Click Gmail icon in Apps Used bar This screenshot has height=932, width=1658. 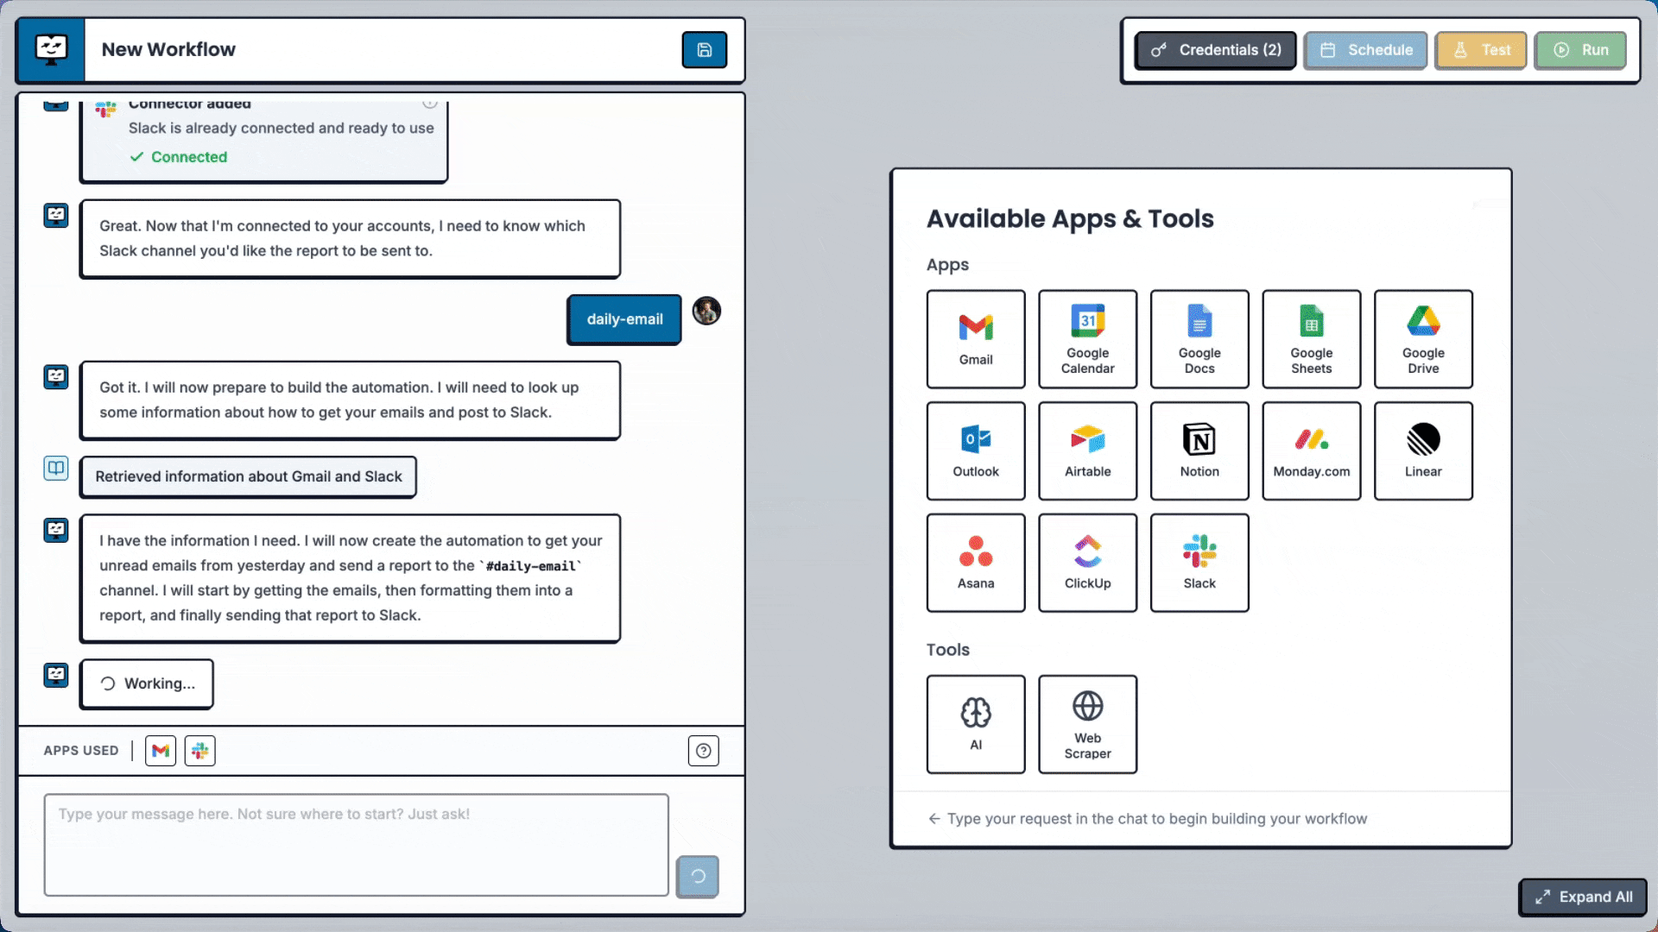pos(161,751)
